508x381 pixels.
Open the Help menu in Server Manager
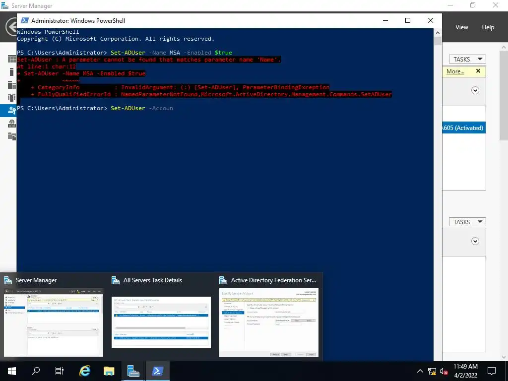click(488, 27)
